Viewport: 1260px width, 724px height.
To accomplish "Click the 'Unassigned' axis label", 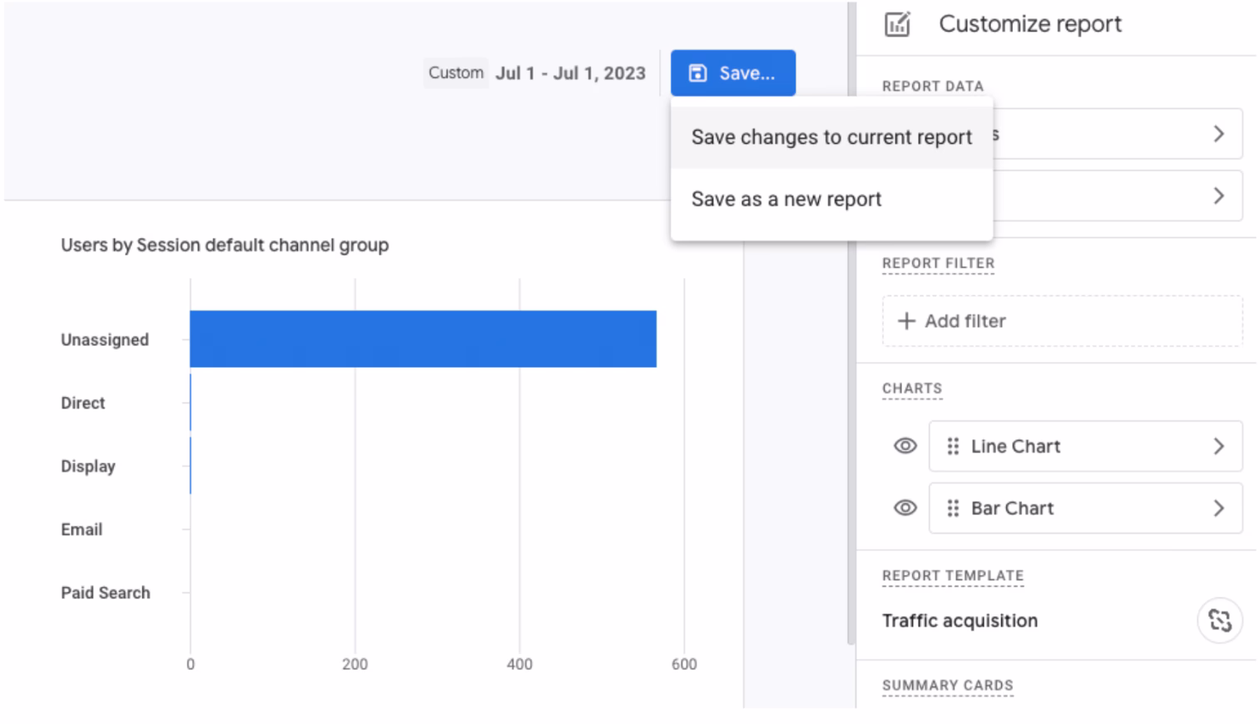I will click(x=105, y=340).
